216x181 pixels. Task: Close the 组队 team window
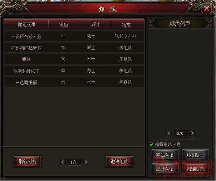pos(206,8)
